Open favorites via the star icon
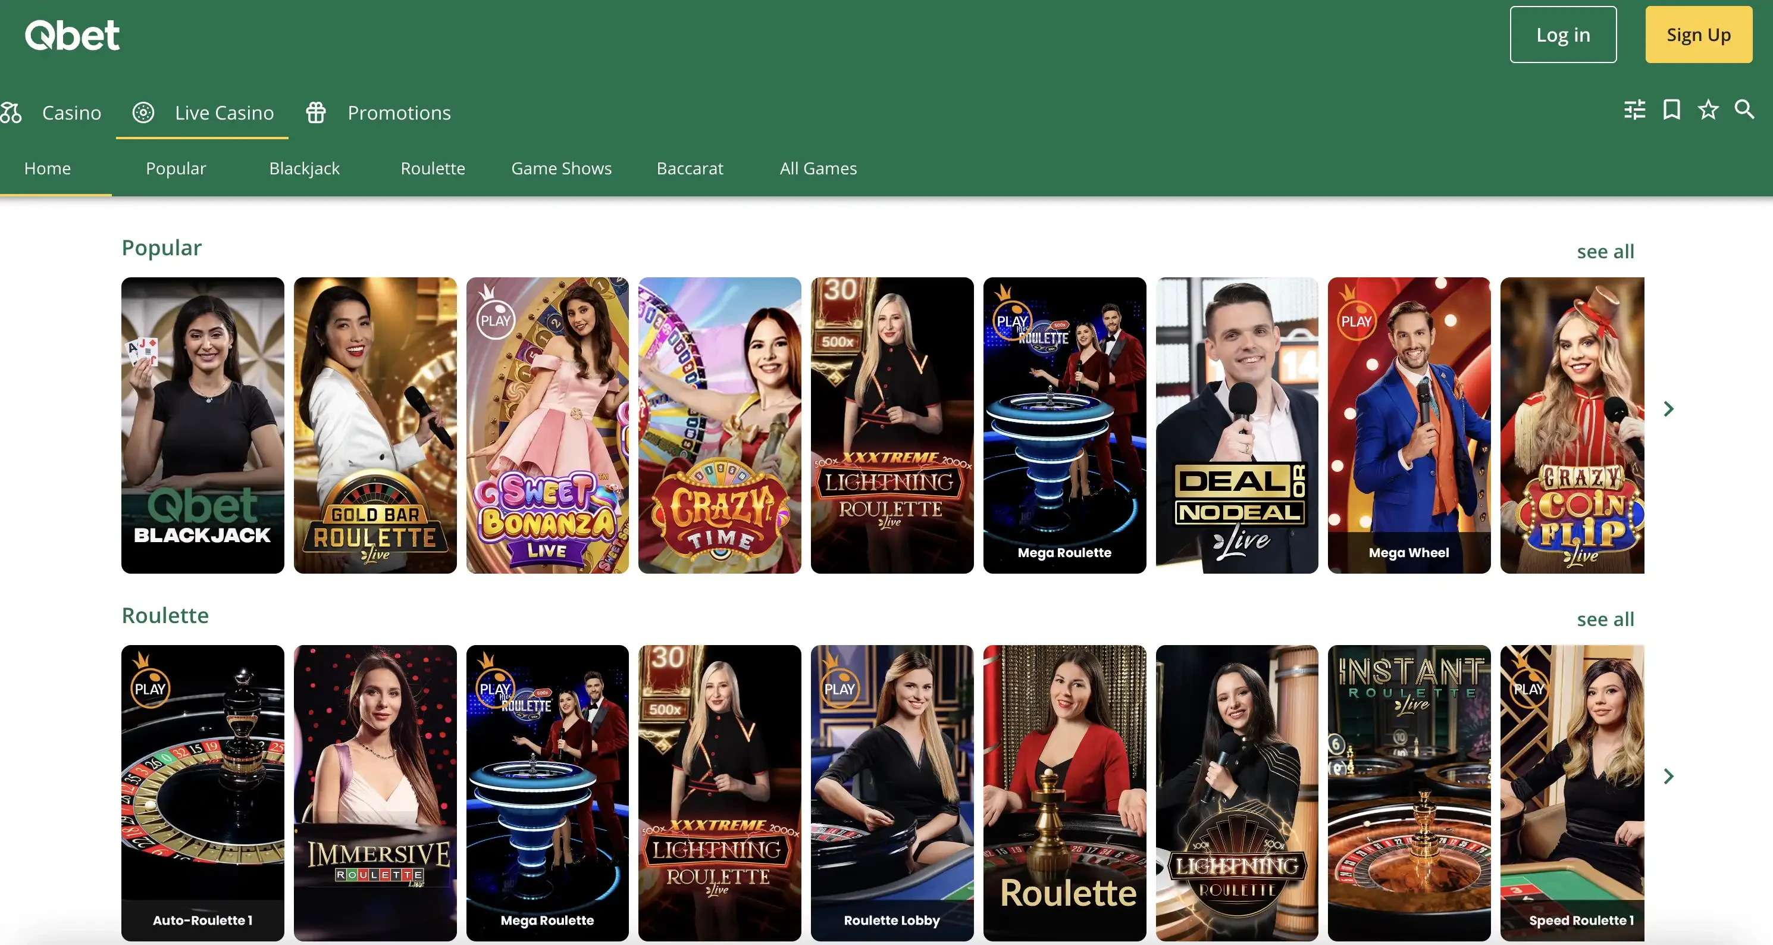Screen dimensions: 1773x945 (x=1708, y=109)
